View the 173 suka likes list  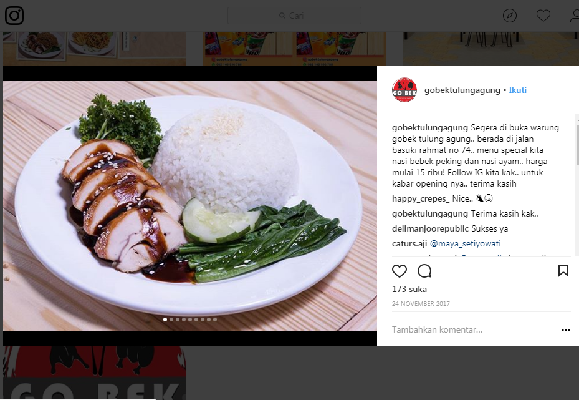[409, 289]
